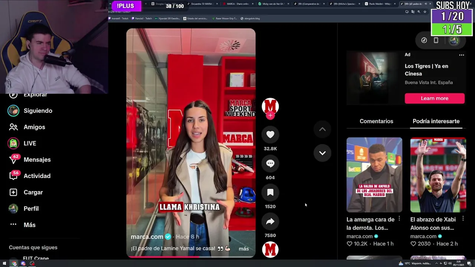
Task: Open the marca.com author name on video
Action: pyautogui.click(x=147, y=237)
